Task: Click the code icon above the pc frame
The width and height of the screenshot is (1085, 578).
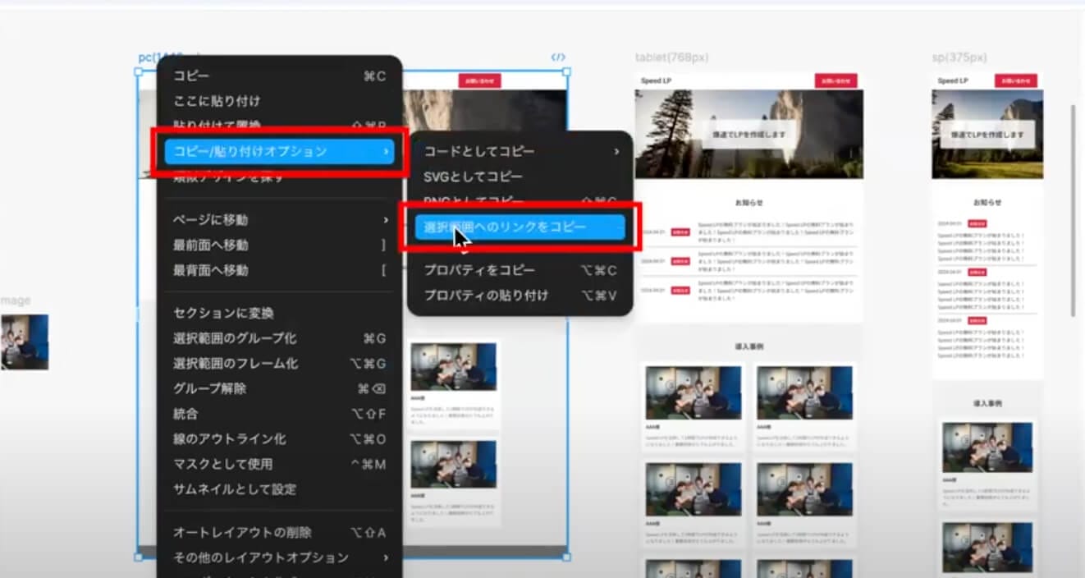Action: (x=558, y=57)
